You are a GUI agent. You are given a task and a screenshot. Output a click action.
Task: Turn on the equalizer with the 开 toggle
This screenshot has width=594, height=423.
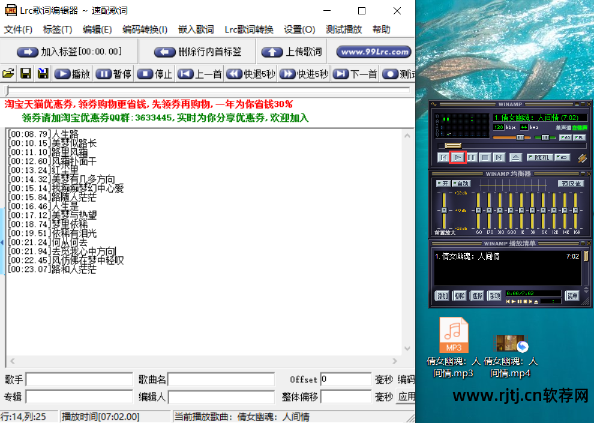443,183
